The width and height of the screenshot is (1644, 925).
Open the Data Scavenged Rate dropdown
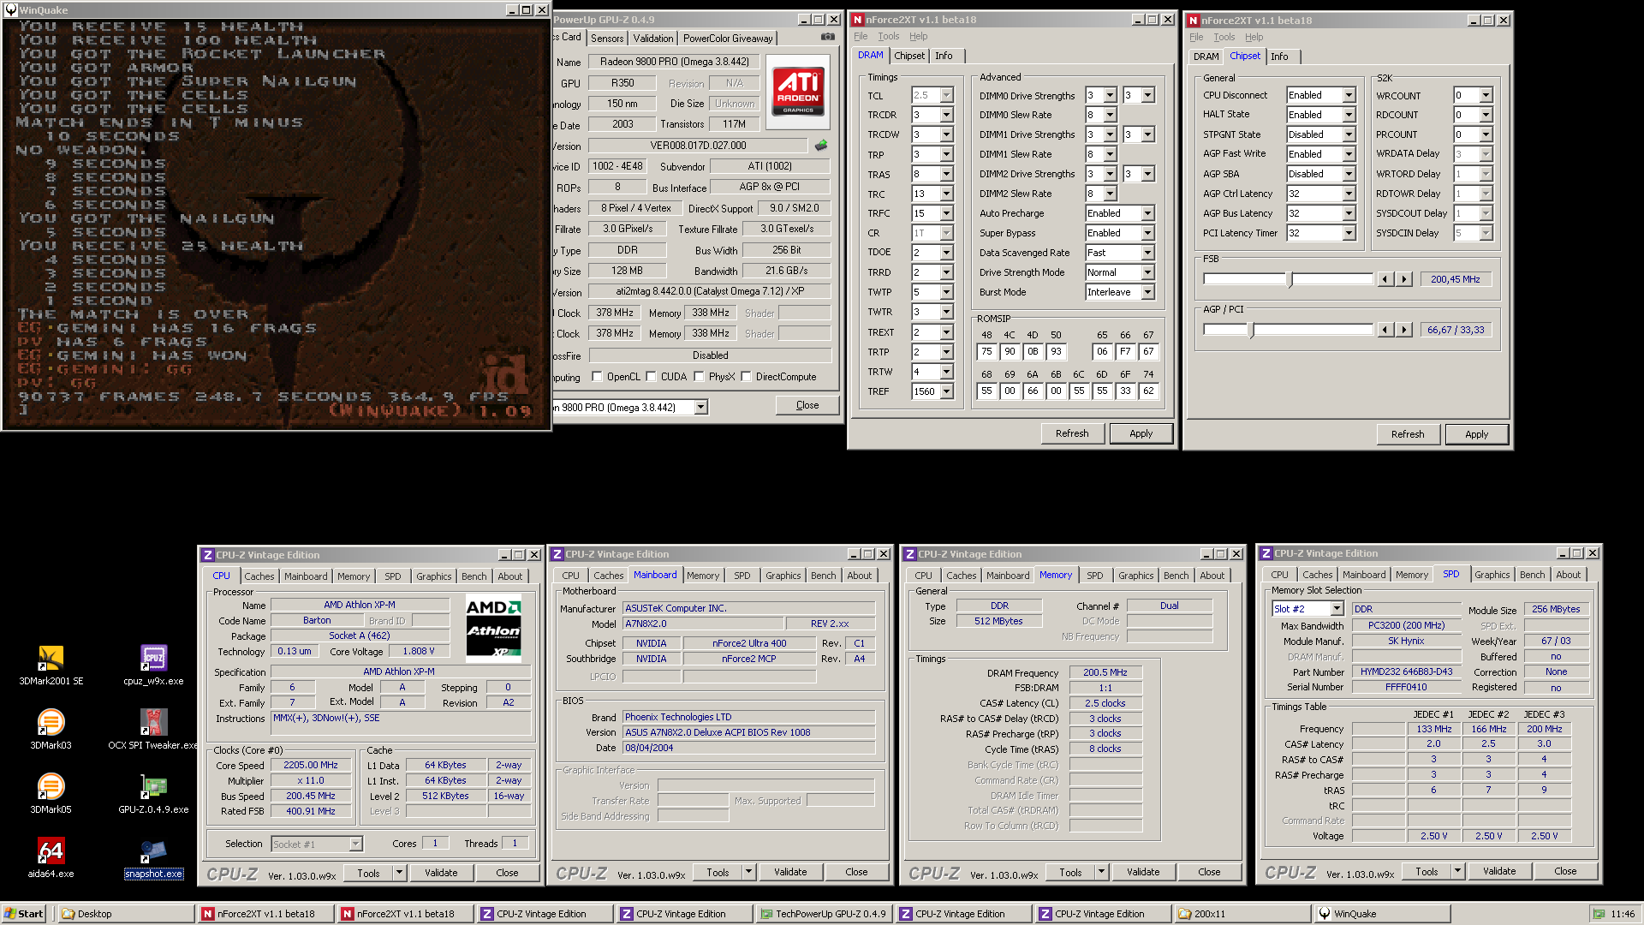1147,253
